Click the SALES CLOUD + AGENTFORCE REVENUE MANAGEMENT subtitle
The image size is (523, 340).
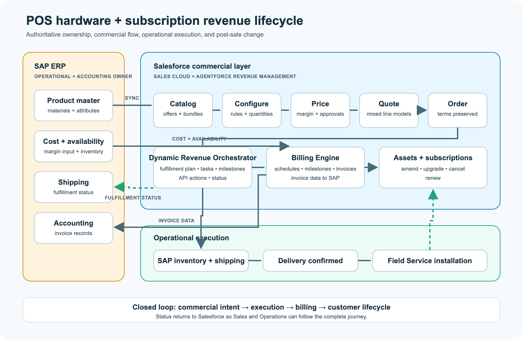[225, 76]
